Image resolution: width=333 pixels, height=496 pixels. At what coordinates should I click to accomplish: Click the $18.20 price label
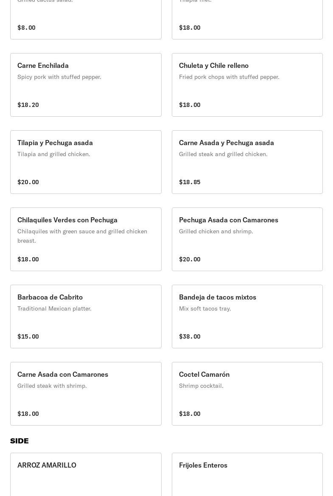(28, 105)
